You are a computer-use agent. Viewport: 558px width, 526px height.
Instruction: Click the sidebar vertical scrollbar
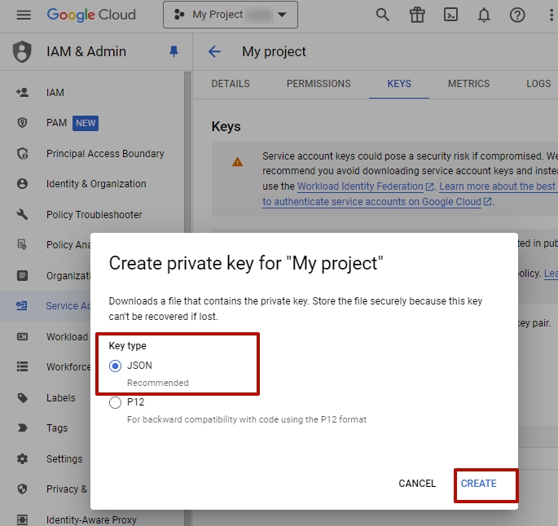point(188,153)
